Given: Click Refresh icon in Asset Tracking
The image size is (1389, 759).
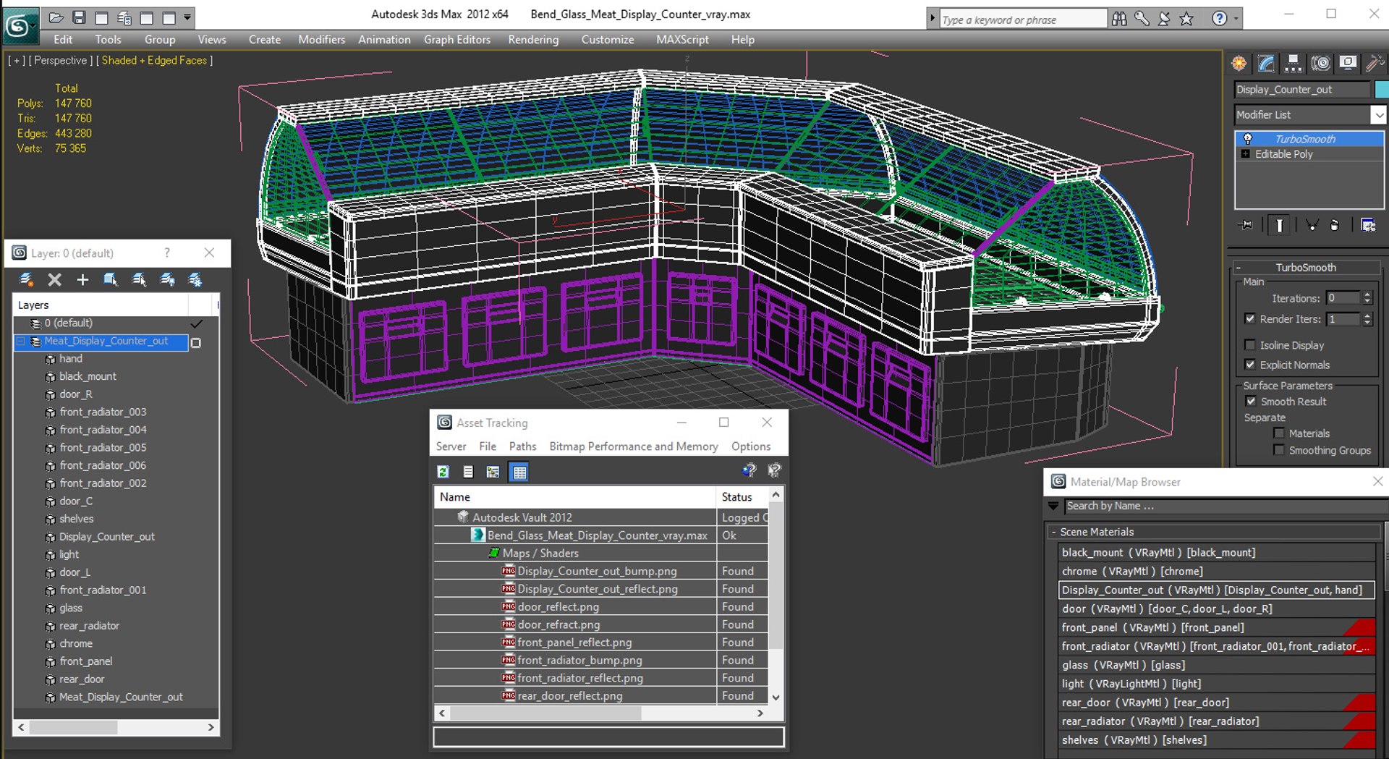Looking at the screenshot, I should [443, 472].
